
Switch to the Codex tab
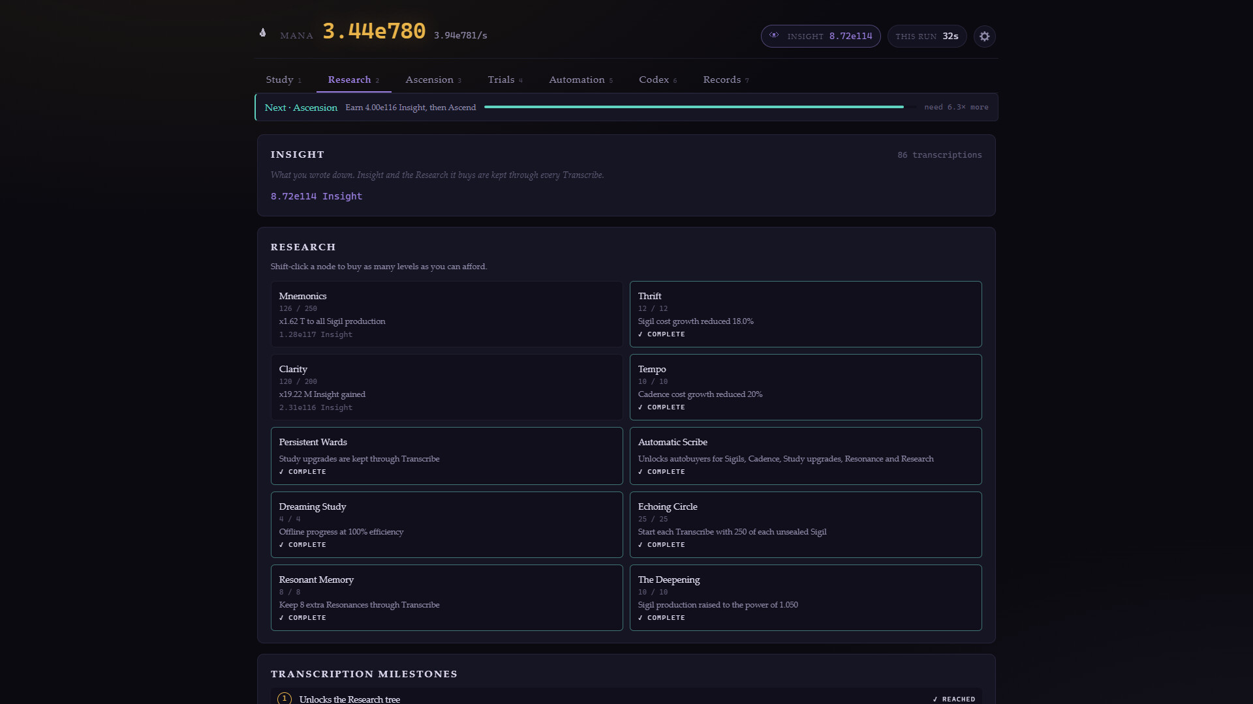[658, 80]
